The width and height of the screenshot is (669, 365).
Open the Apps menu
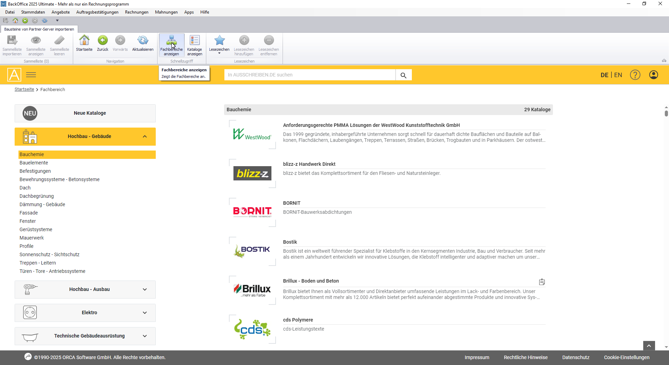coord(189,12)
